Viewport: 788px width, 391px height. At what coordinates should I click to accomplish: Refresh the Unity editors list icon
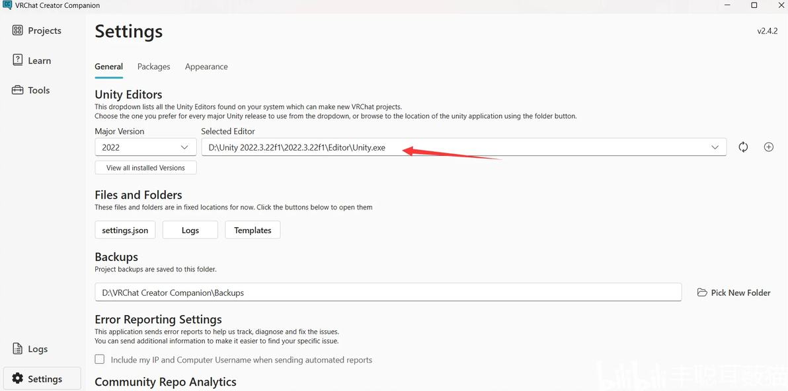point(743,147)
